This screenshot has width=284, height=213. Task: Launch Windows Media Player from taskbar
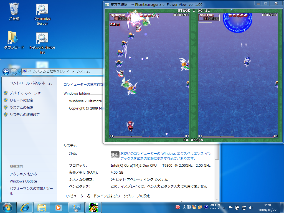click(x=58, y=207)
